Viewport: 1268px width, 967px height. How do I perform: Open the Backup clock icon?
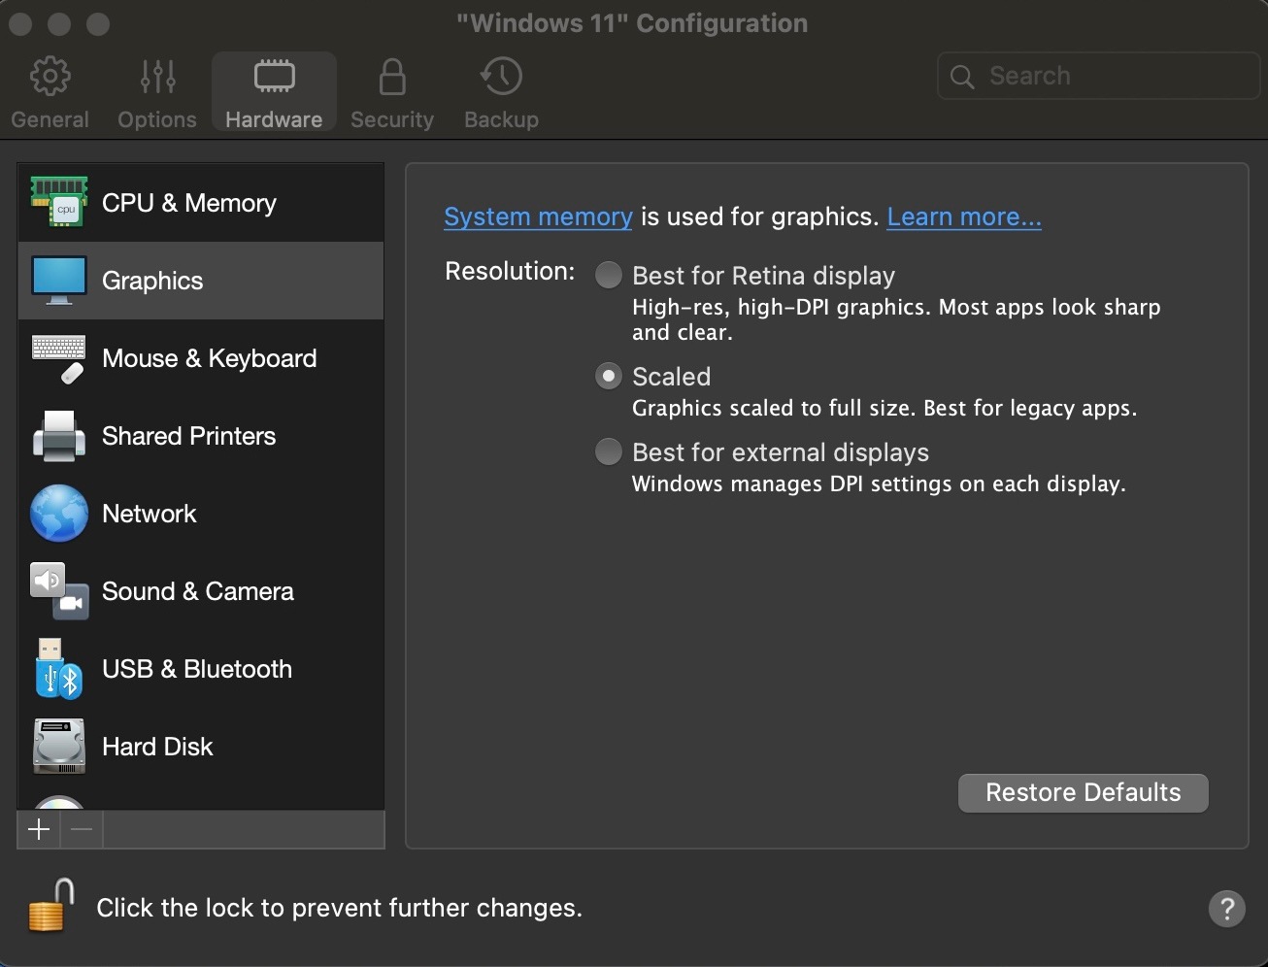(x=501, y=77)
